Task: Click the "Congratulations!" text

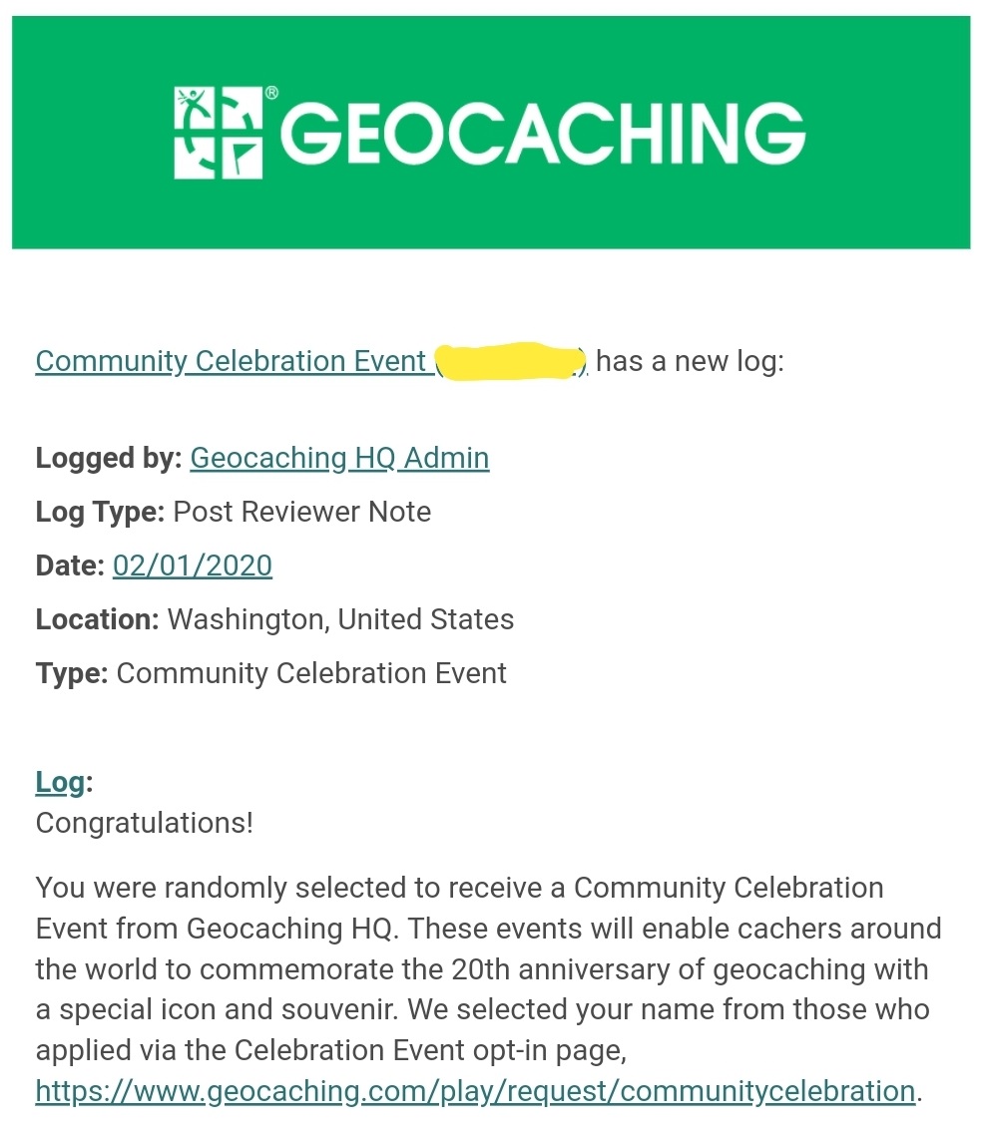Action: pyautogui.click(x=145, y=824)
